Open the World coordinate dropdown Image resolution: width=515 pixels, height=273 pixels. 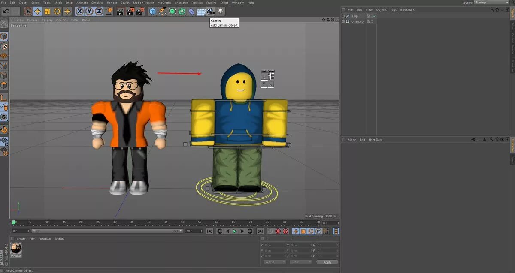click(x=275, y=262)
